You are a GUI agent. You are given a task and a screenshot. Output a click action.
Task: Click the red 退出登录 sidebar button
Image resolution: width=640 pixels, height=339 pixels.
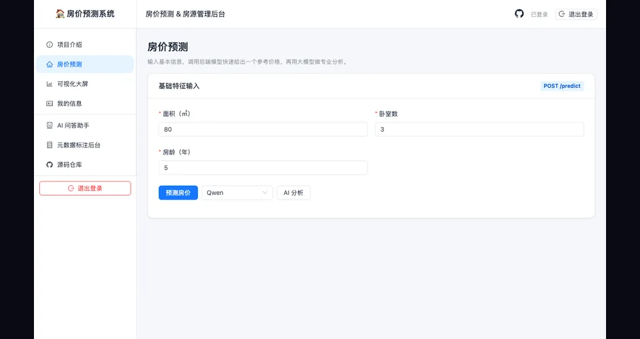(x=85, y=188)
